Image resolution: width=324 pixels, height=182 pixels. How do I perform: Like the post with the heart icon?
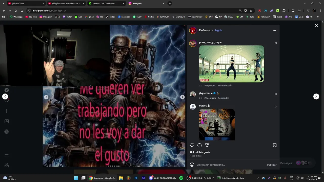coord(192,145)
